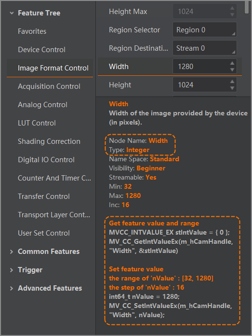252x336 pixels.
Task: Click the 'Max: 1280' text
Action: click(125, 196)
